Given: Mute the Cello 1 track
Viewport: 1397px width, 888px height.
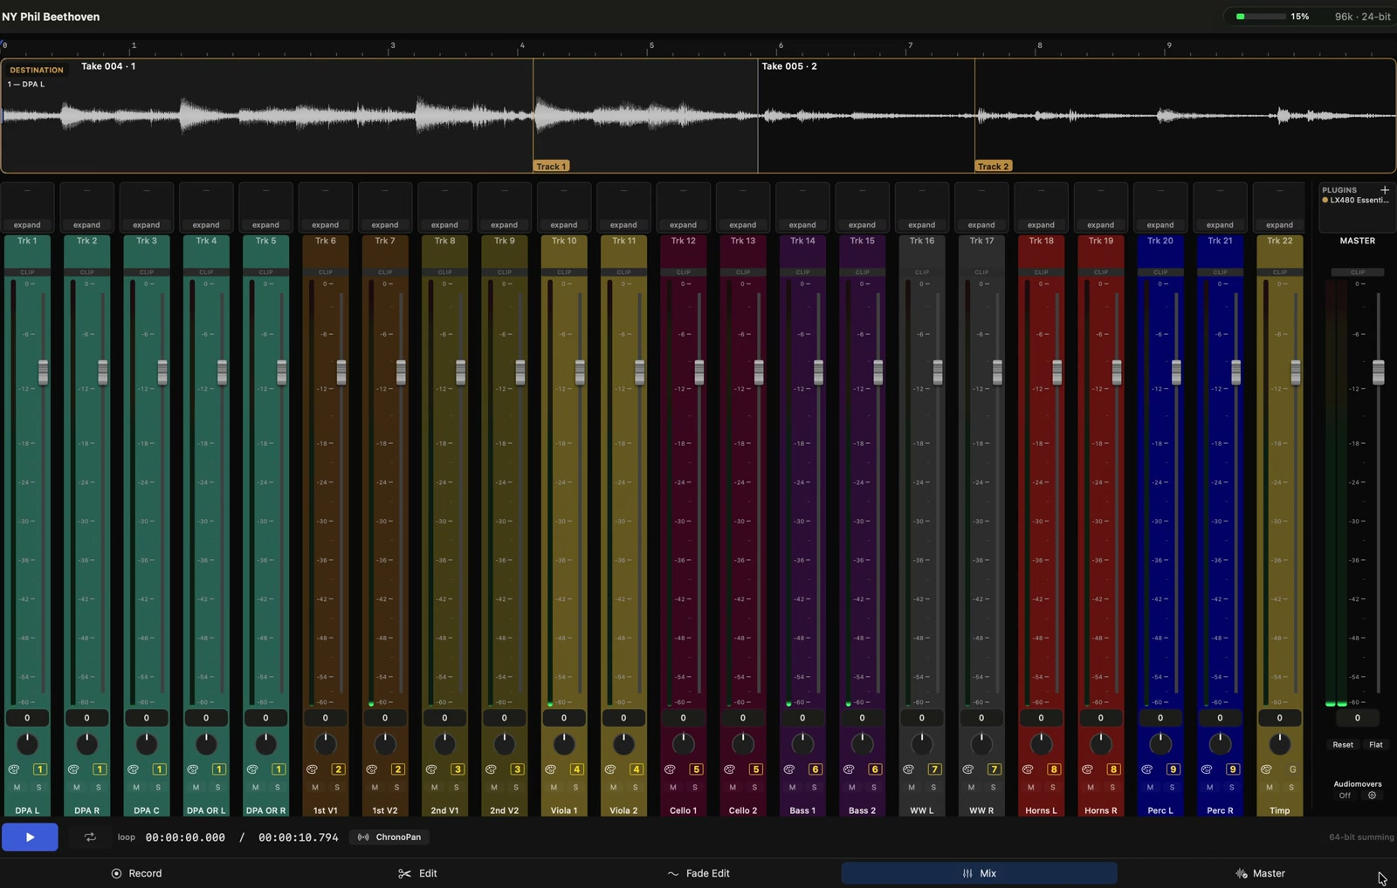Looking at the screenshot, I should click(673, 788).
